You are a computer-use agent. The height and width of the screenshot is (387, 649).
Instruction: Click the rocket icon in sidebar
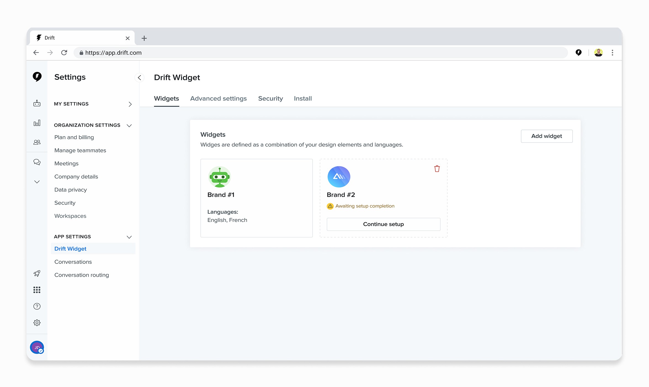37,273
